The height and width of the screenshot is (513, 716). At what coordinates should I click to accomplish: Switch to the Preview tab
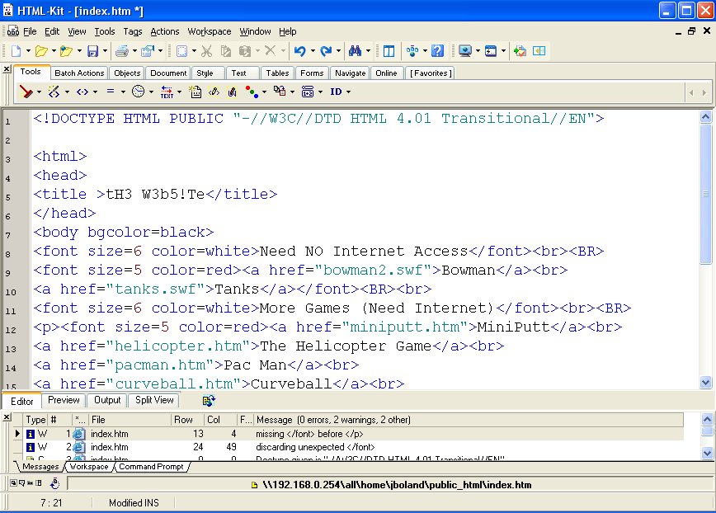click(x=64, y=400)
